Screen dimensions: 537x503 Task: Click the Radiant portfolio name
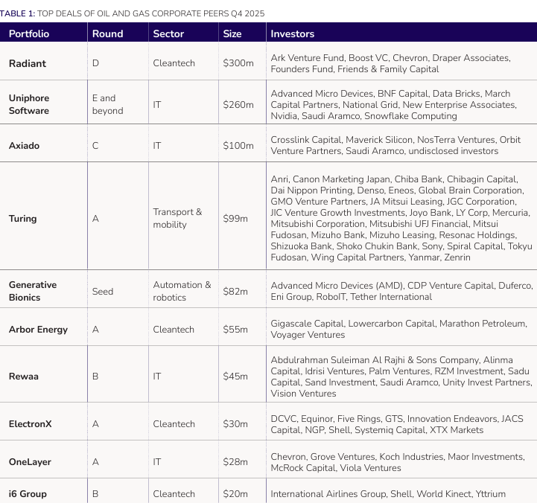(28, 63)
